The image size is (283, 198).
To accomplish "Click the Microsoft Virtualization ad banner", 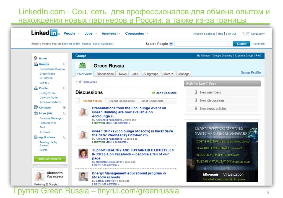I will coord(222,152).
